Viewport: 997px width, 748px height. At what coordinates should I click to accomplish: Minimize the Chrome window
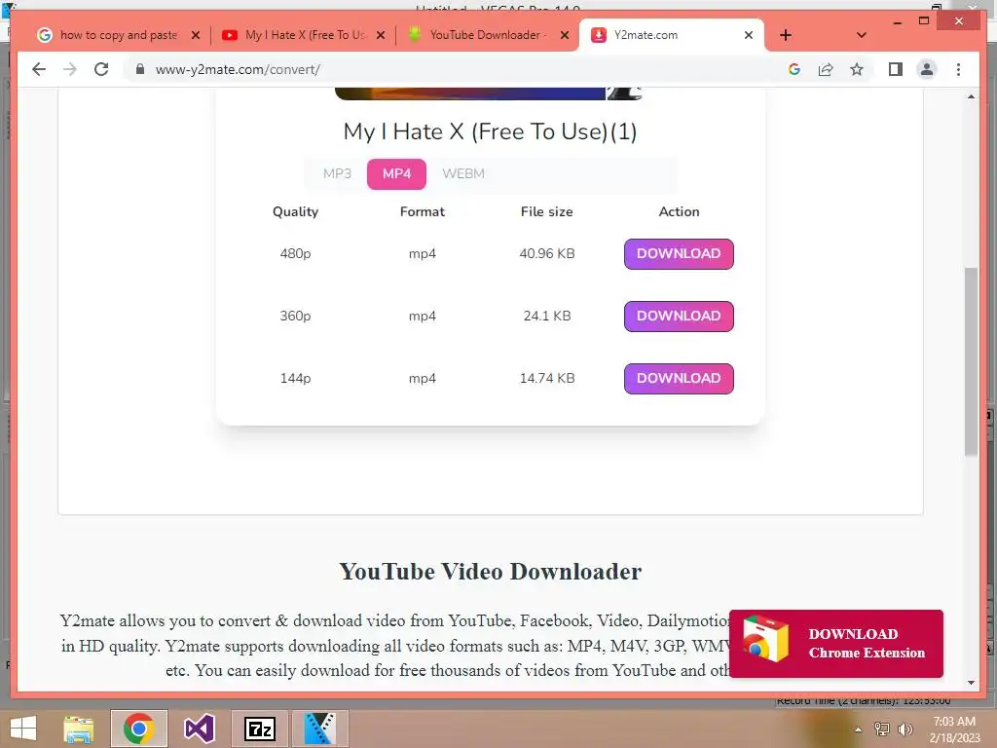click(897, 21)
